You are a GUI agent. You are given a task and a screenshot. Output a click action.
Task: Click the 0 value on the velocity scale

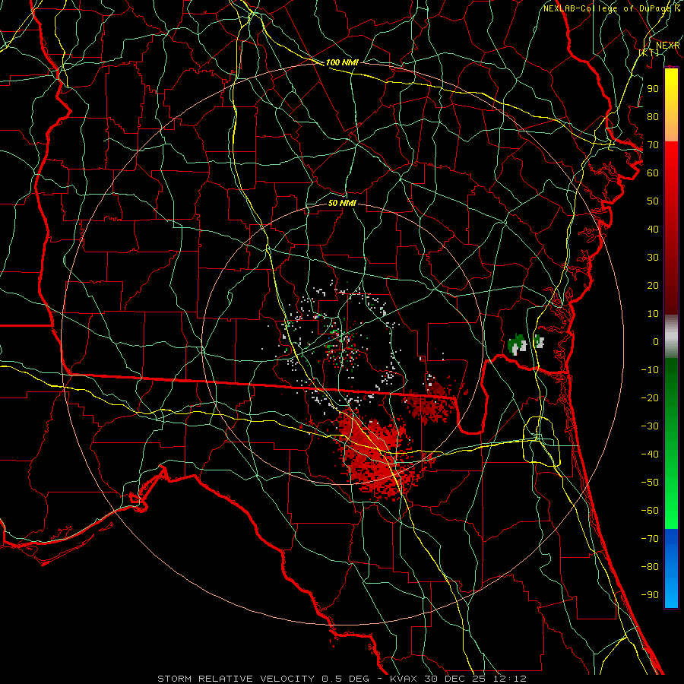coord(656,341)
